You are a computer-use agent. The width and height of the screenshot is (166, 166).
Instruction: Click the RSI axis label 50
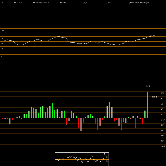point(2,43)
